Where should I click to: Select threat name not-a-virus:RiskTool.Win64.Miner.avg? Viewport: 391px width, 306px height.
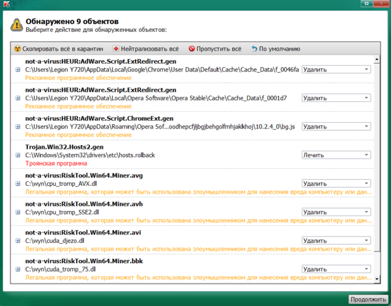[x=84, y=175]
